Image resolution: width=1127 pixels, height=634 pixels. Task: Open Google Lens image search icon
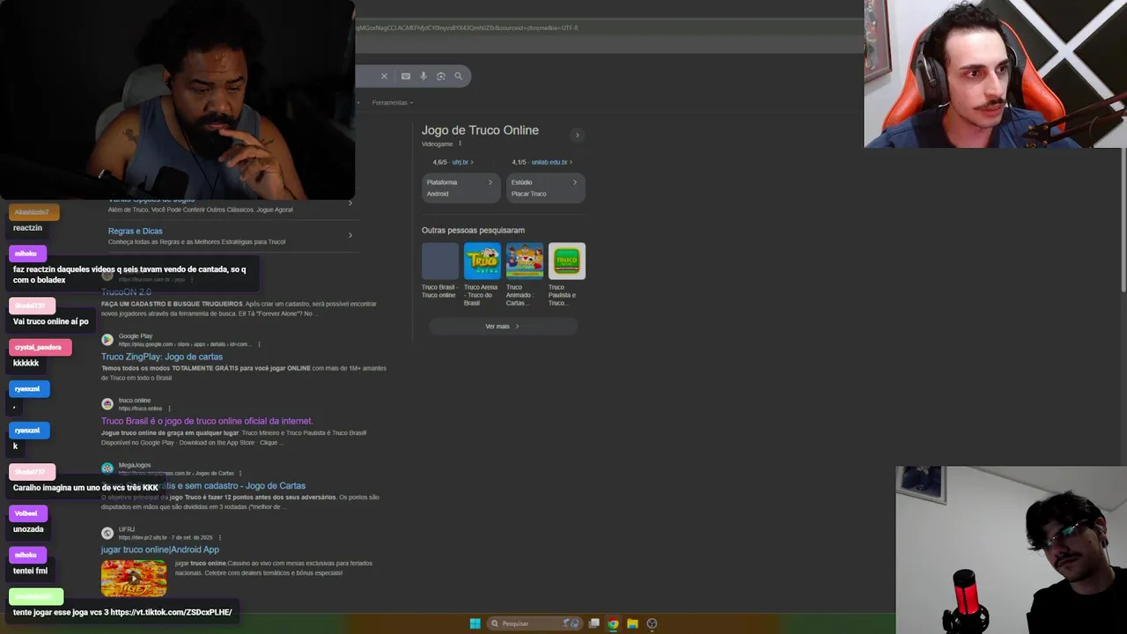click(441, 76)
